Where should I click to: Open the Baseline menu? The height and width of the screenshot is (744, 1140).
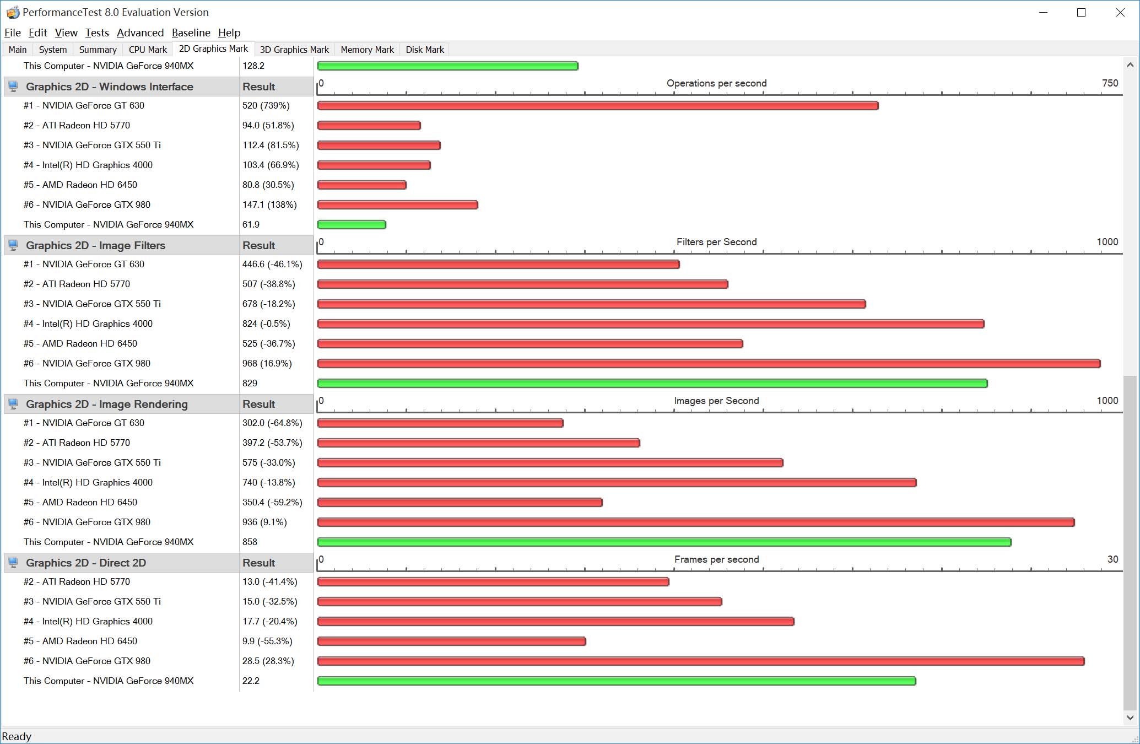[x=191, y=33]
